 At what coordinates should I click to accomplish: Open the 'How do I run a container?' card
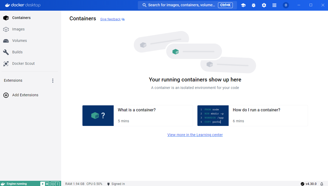tap(253, 116)
